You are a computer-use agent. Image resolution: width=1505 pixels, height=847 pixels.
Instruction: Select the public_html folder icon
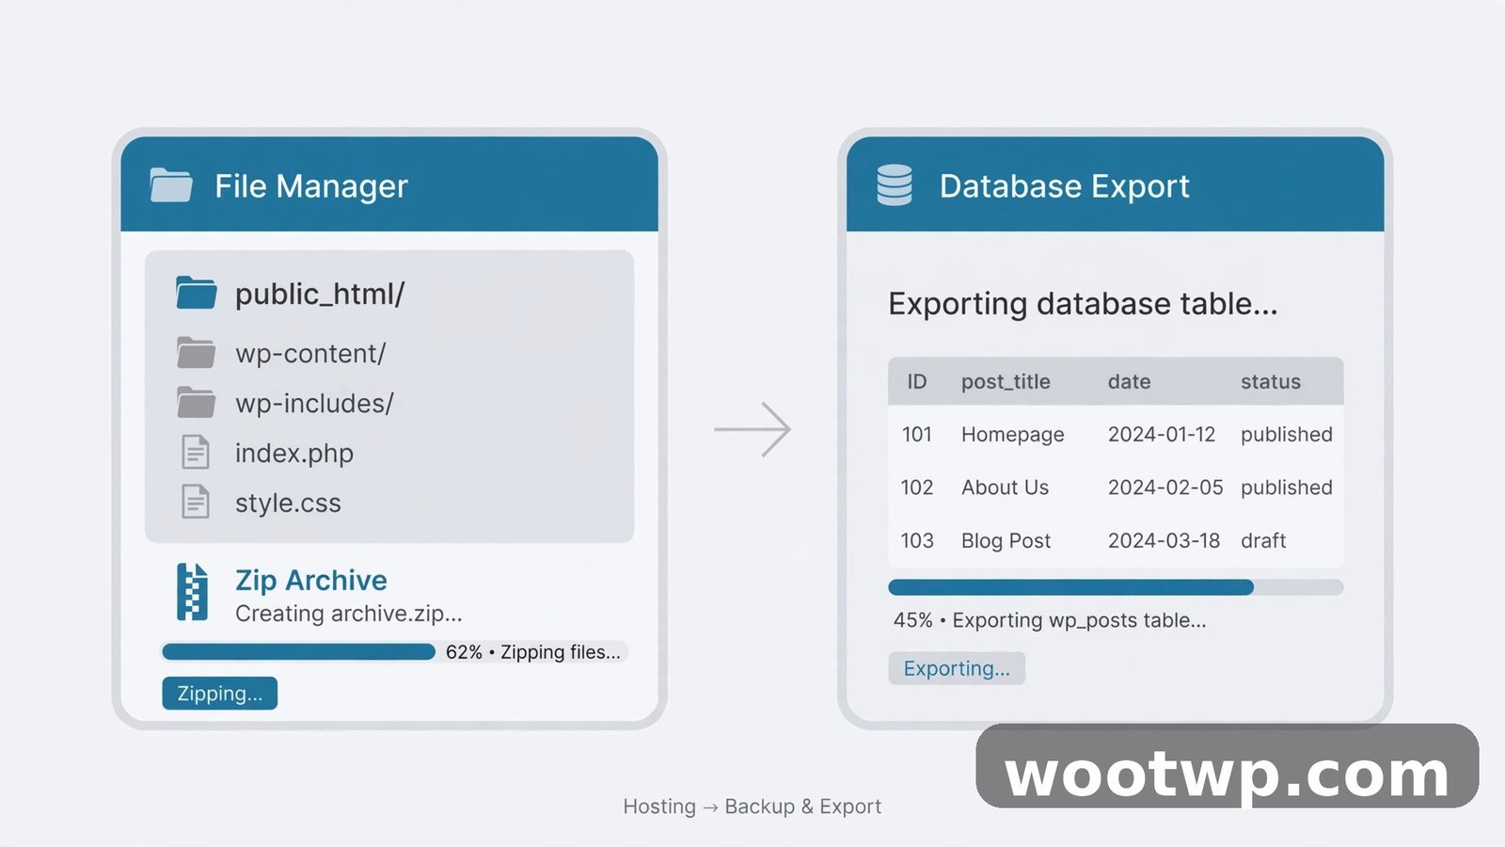point(196,294)
